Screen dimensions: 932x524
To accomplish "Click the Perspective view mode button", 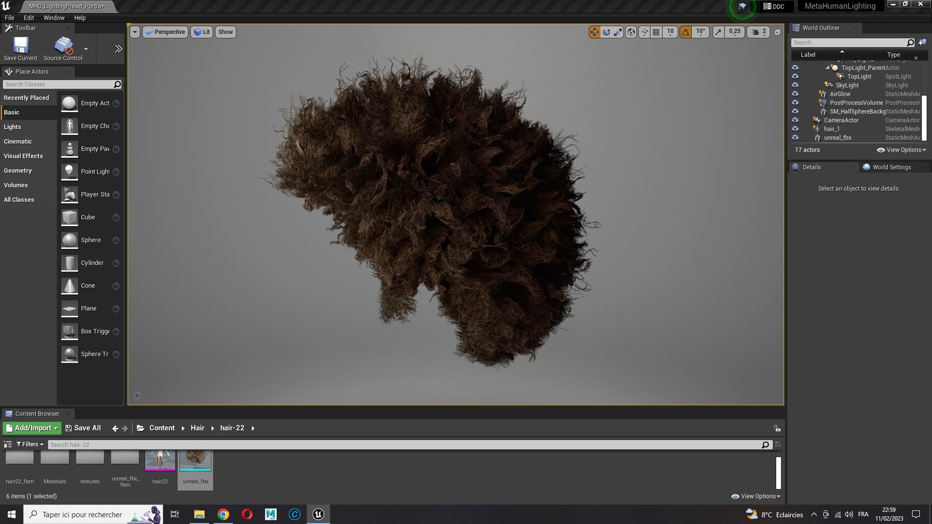I will (165, 32).
